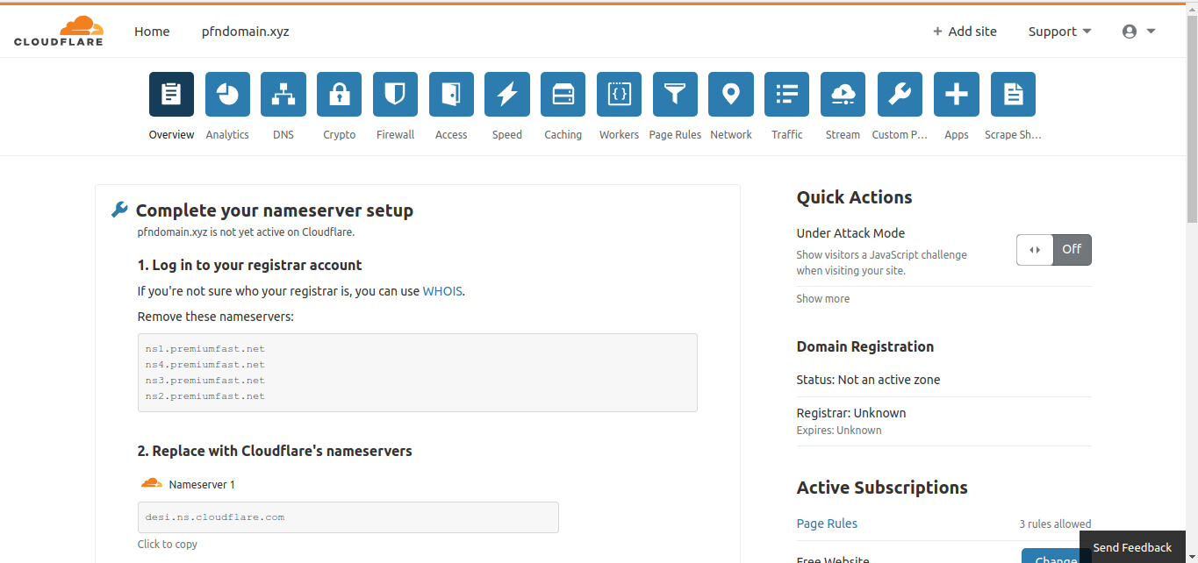
Task: Open the Page Rules subscription link
Action: 827,524
